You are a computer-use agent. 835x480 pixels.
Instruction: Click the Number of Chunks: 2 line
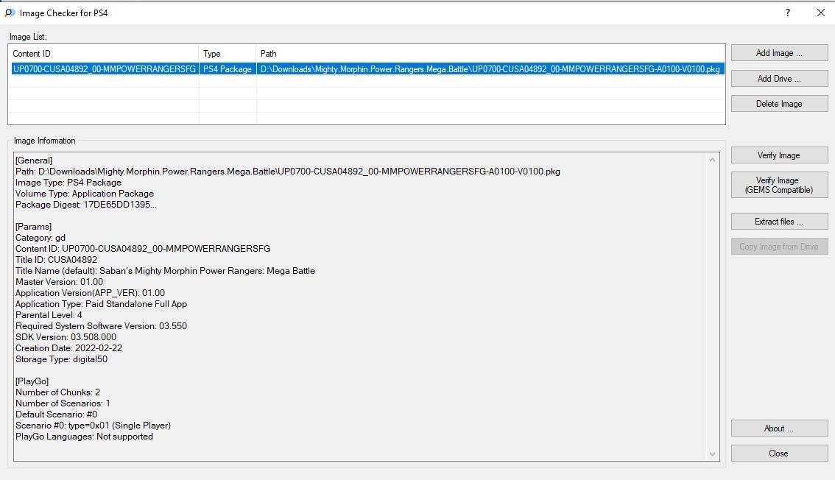click(57, 392)
